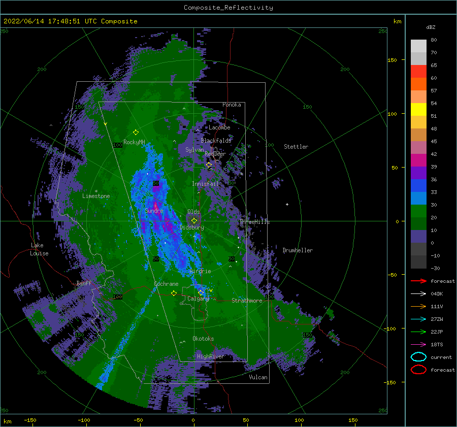457x427 pixels.
Task: Click the Sylvan label on the map
Action: (x=194, y=150)
